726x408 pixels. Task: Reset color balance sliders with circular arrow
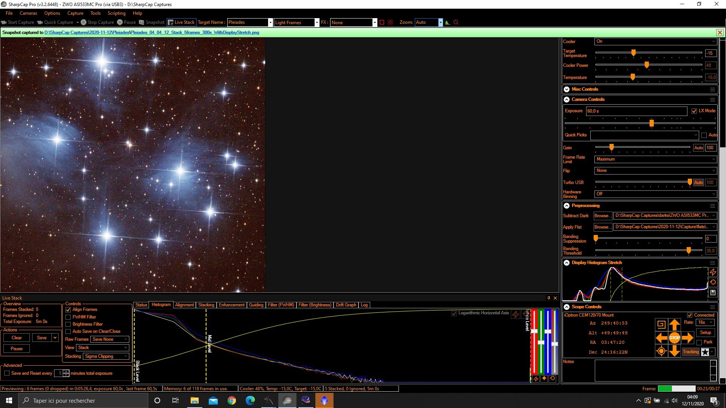click(552, 379)
